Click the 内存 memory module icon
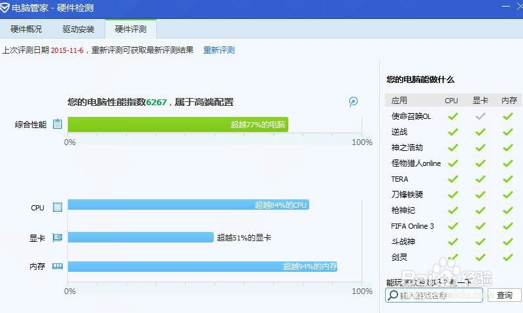This screenshot has width=523, height=313. point(58,266)
